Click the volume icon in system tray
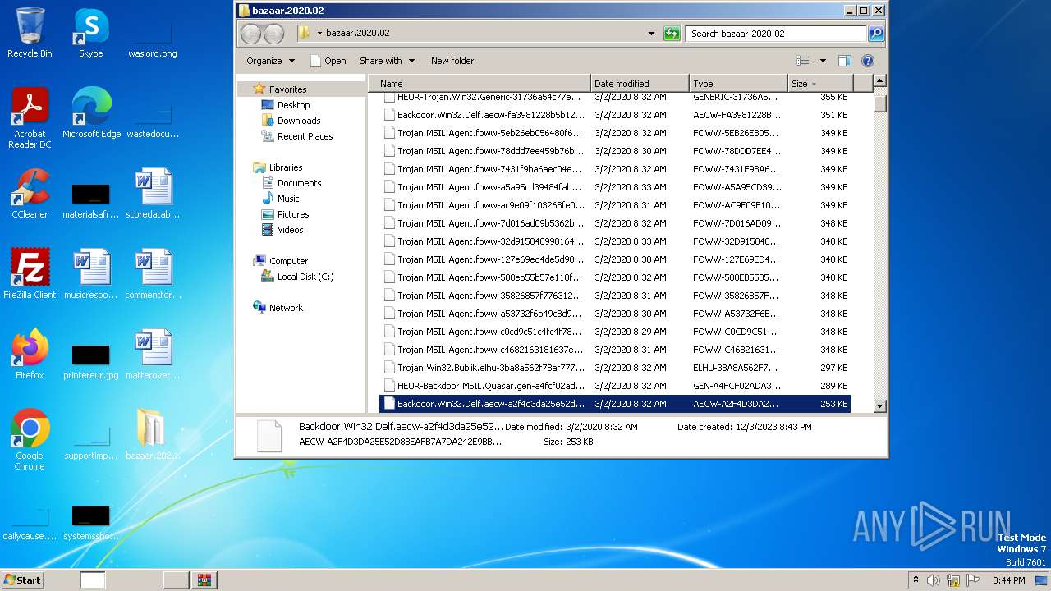The height and width of the screenshot is (591, 1051). pos(934,580)
